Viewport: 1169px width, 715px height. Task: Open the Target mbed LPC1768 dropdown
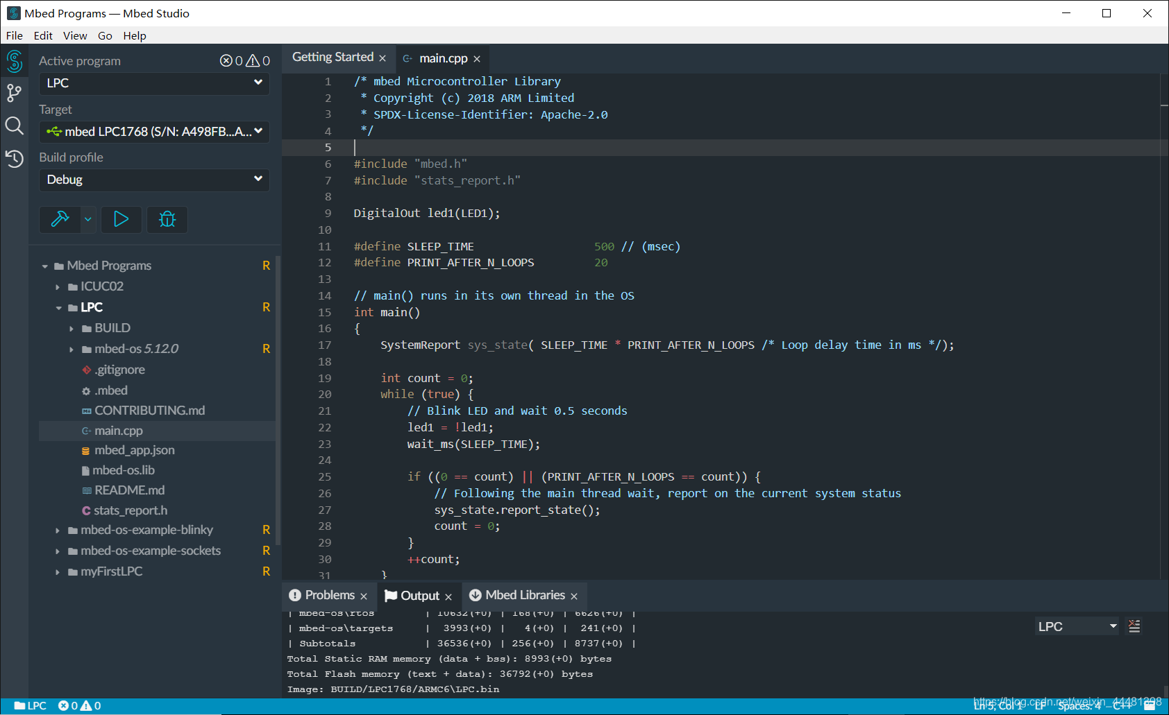tap(154, 131)
